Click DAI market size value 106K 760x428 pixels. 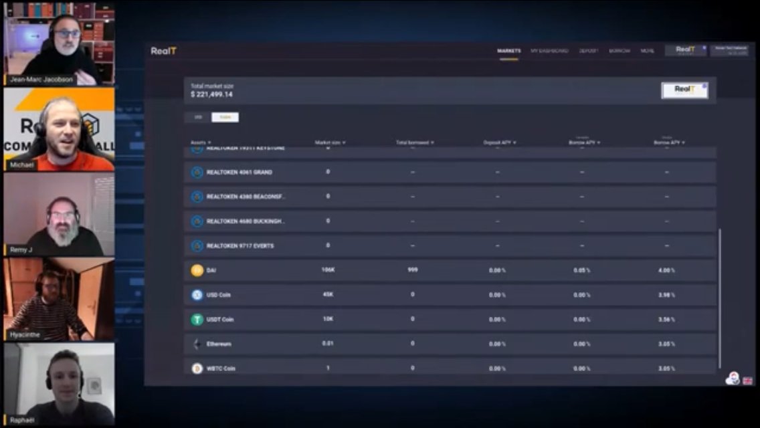click(x=328, y=270)
